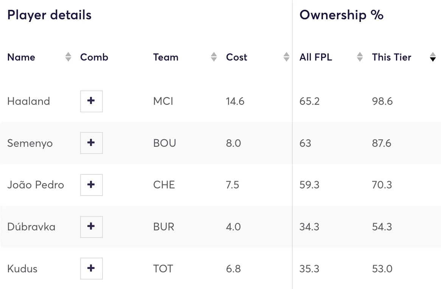Sort by Cost using its sort arrows
This screenshot has width=441, height=289.
286,57
